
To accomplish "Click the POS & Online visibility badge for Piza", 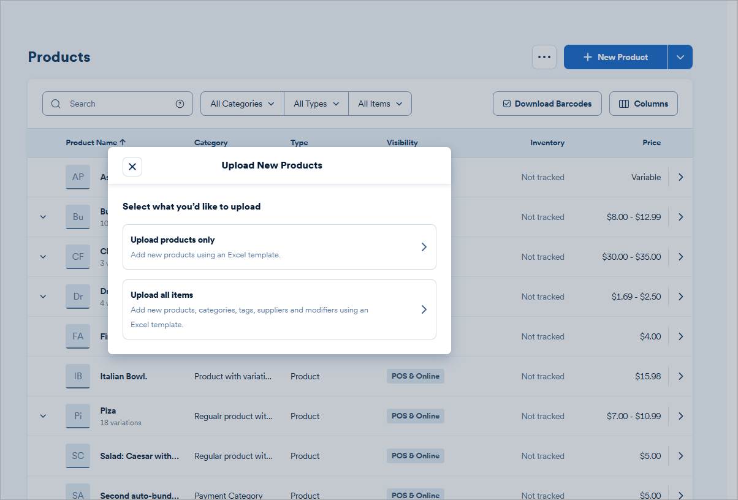I will (415, 415).
